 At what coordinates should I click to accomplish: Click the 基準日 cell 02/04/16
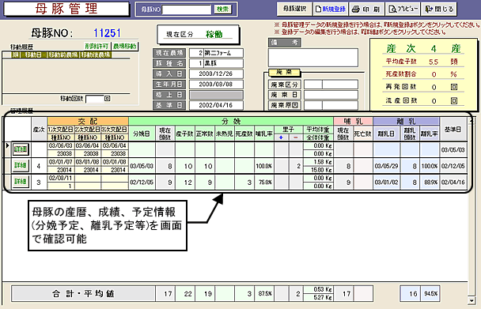tap(453, 182)
